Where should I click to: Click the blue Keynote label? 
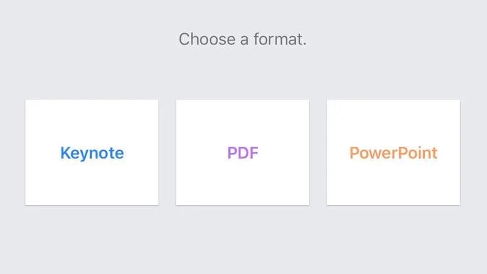point(91,153)
